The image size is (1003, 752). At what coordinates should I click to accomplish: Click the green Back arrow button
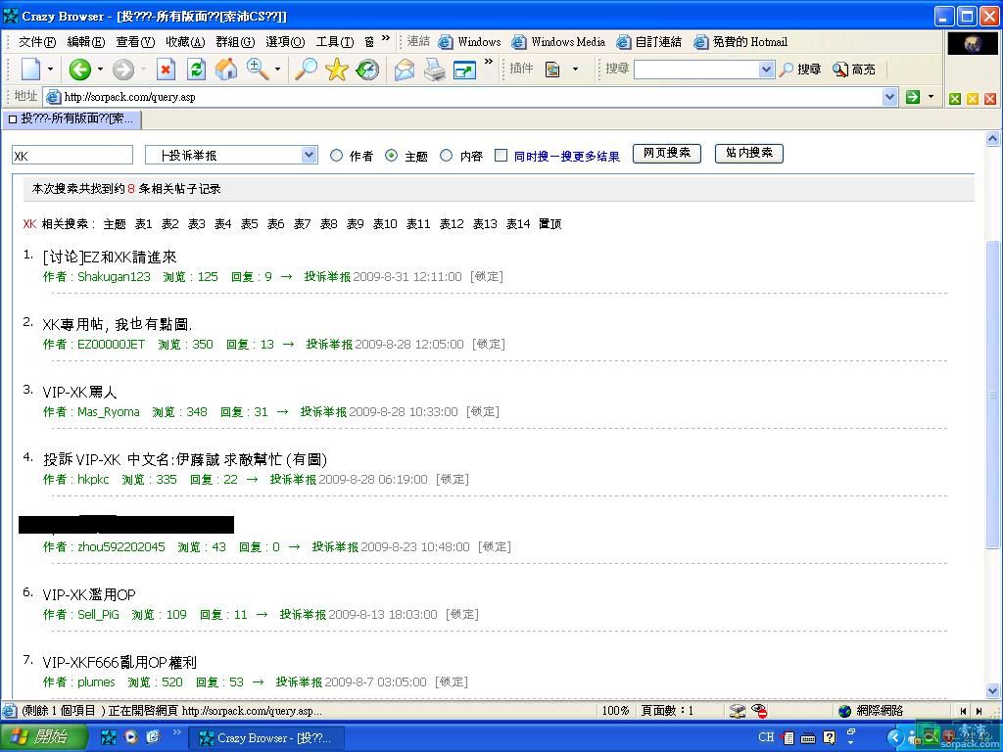tap(79, 70)
